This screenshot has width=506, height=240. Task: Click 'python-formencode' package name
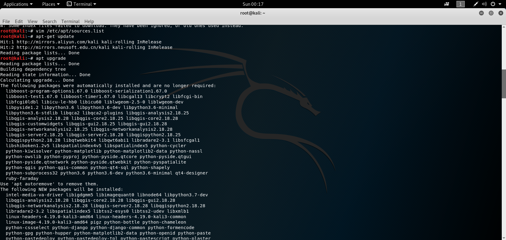pos(171,228)
